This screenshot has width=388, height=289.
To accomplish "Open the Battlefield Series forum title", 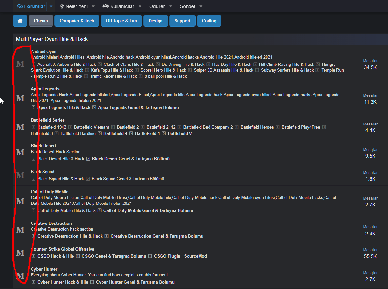I will point(48,120).
